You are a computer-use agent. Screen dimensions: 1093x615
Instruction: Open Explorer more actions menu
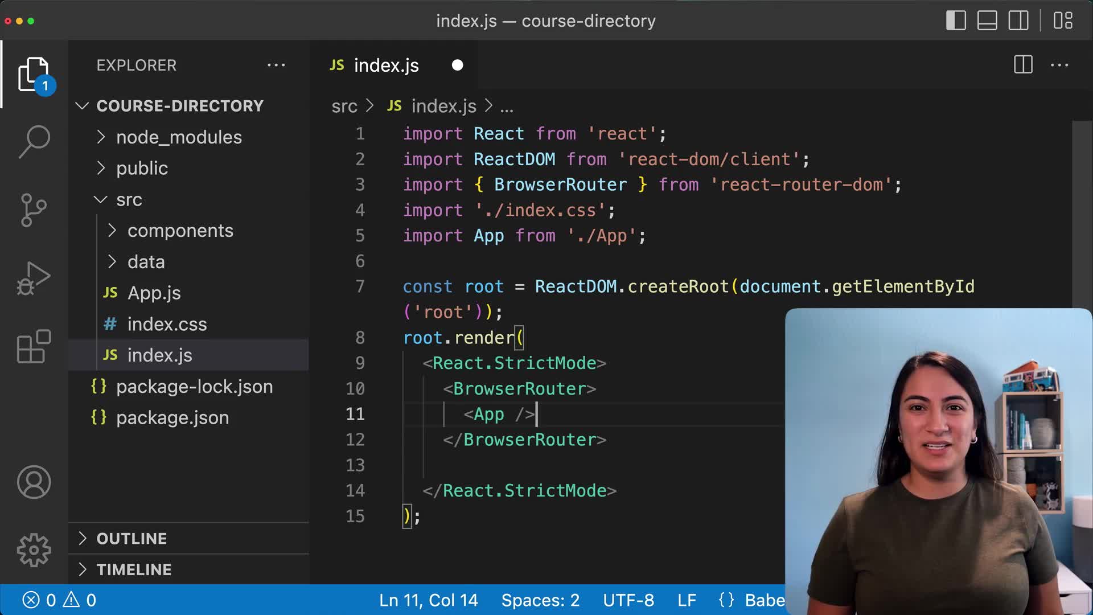(x=277, y=65)
